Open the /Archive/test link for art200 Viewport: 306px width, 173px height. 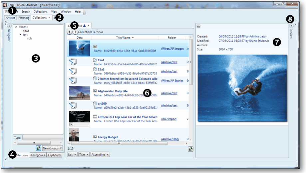pyautogui.click(x=169, y=105)
